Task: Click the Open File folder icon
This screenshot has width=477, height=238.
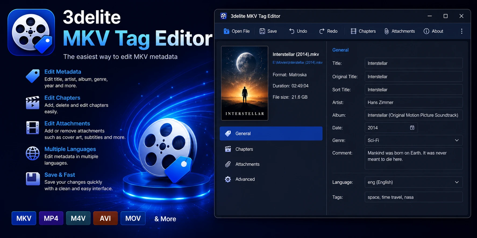Action: point(226,31)
